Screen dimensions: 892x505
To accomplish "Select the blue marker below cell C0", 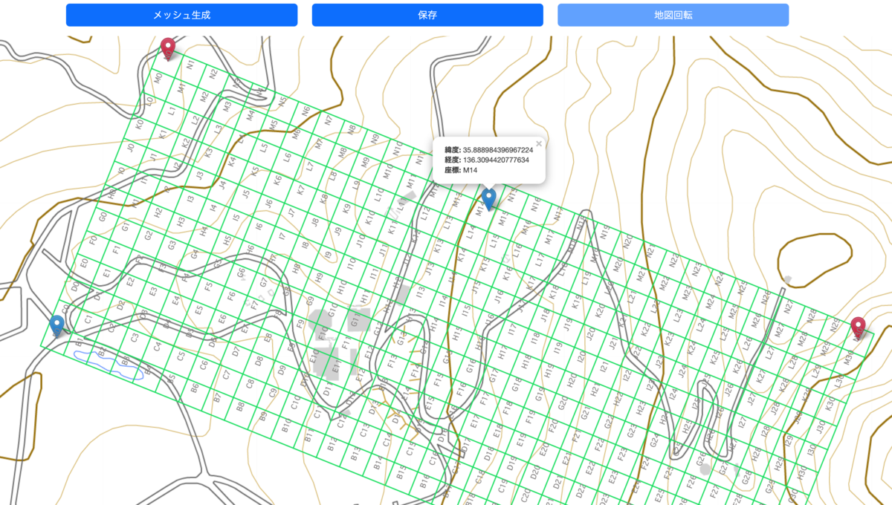I will tap(57, 327).
